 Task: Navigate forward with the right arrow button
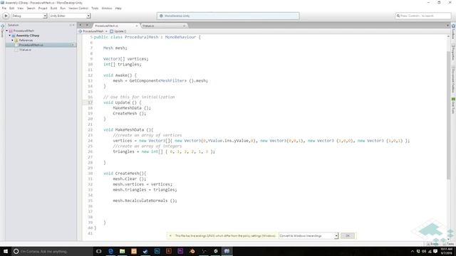coord(87,26)
